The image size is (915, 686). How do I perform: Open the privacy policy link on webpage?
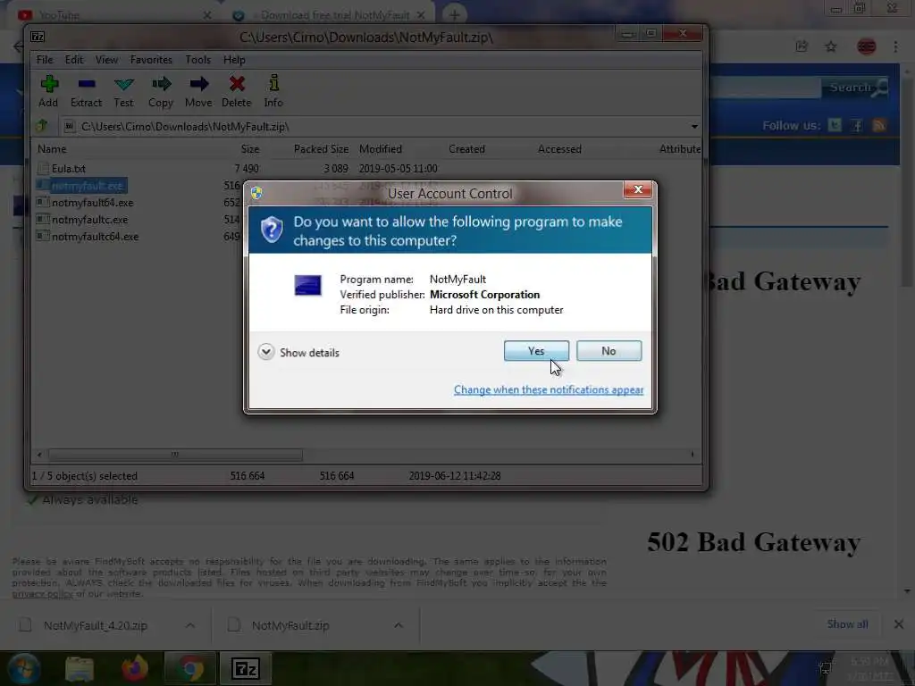coord(43,594)
